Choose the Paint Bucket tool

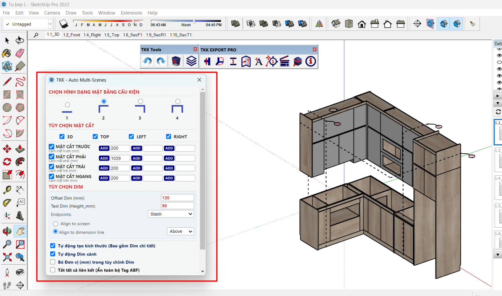[7, 53]
